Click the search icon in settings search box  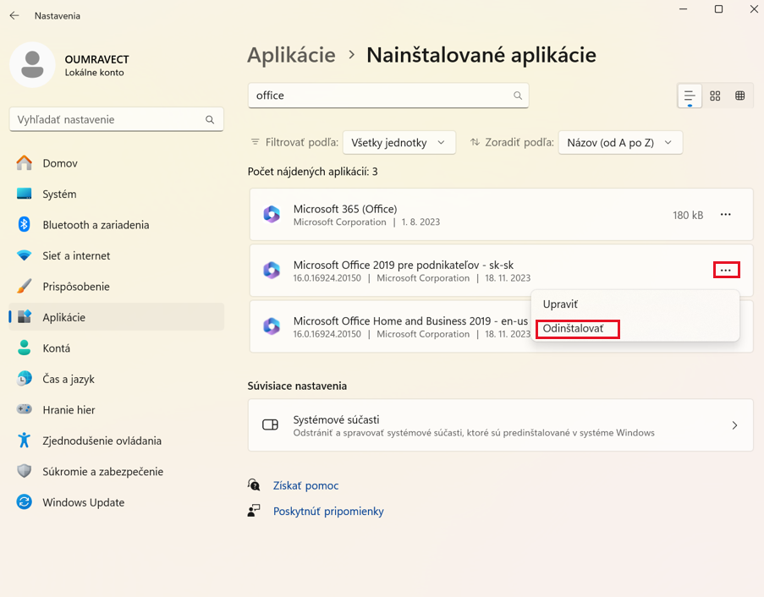pos(210,120)
